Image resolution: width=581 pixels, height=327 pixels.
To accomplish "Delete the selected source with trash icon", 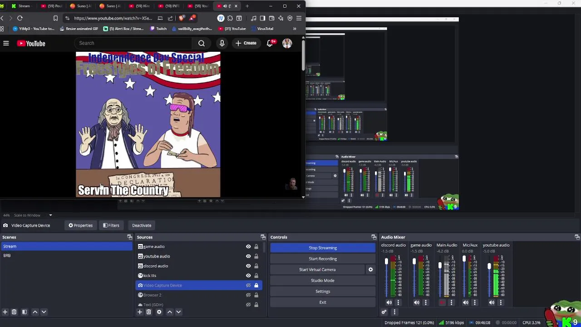I will 148,312.
